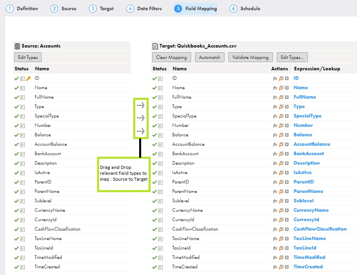Screen dimensions: 357x275
Task: Open lookup icon for Name target row
Action: (281, 88)
